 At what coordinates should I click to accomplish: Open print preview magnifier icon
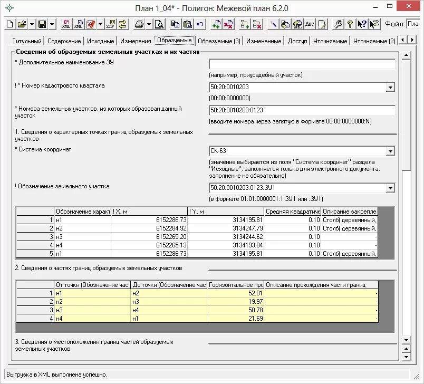pyautogui.click(x=159, y=24)
